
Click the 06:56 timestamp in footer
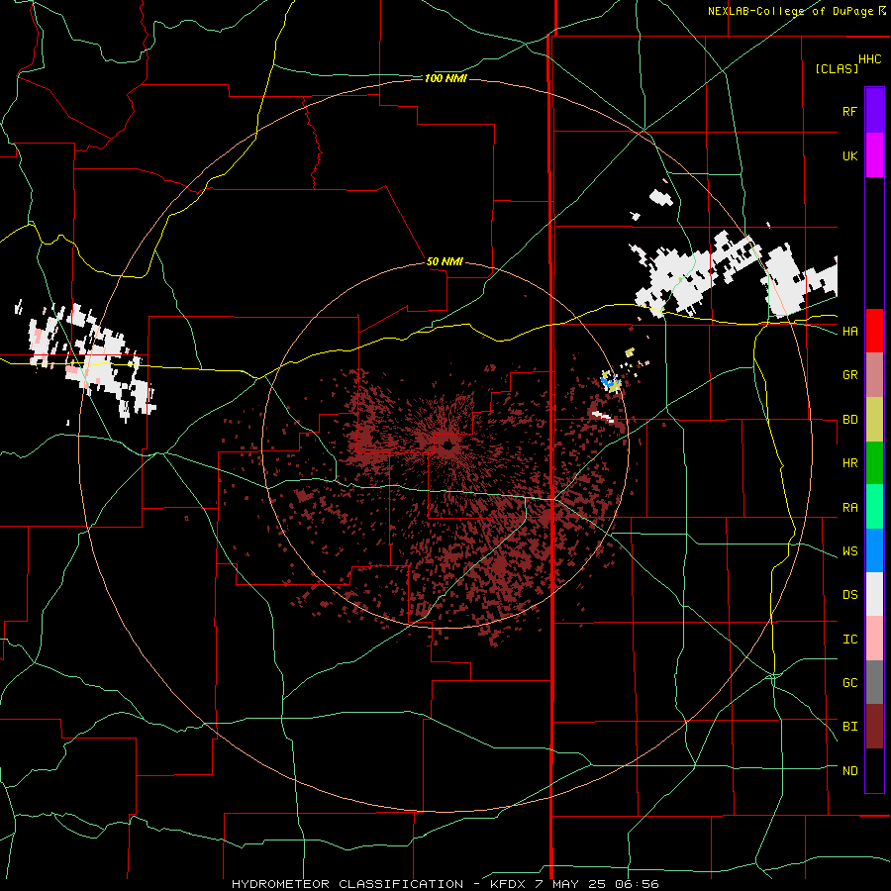636,884
